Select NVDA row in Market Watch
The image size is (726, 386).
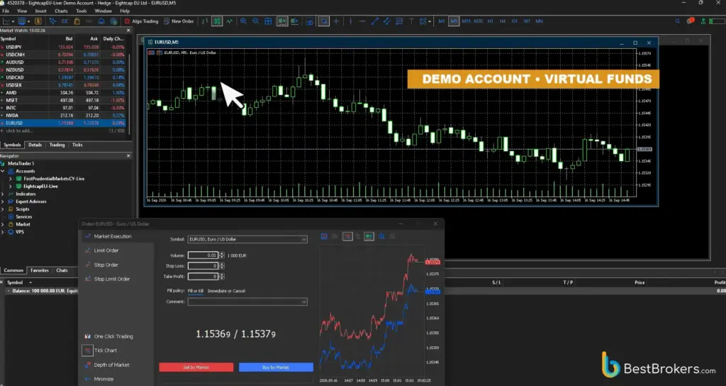[62, 116]
